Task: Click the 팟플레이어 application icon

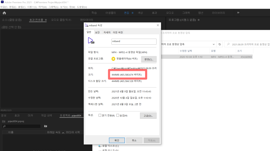Action: click(113, 59)
